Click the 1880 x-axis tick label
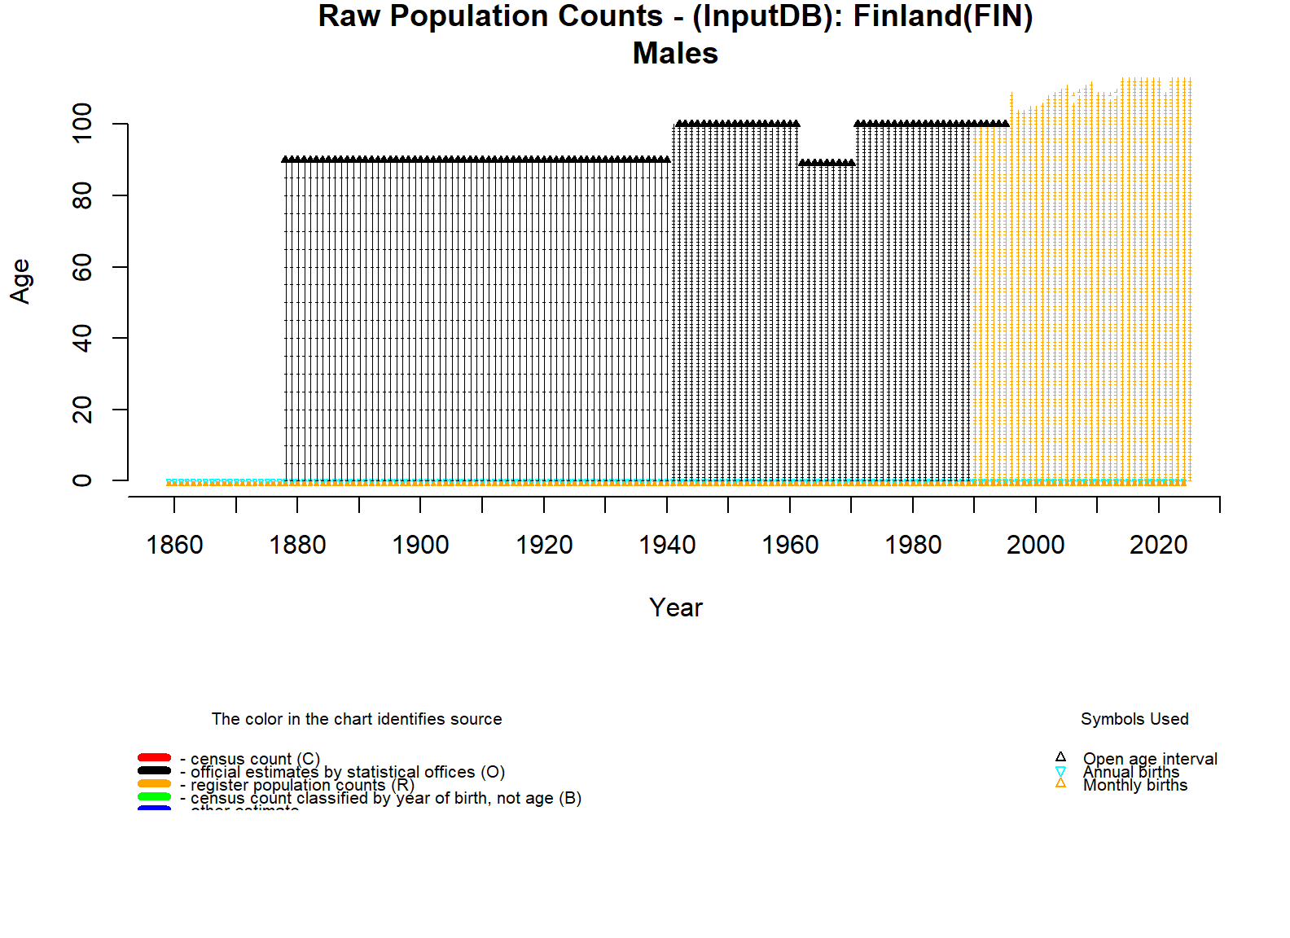Image resolution: width=1290 pixels, height=938 pixels. 297,545
